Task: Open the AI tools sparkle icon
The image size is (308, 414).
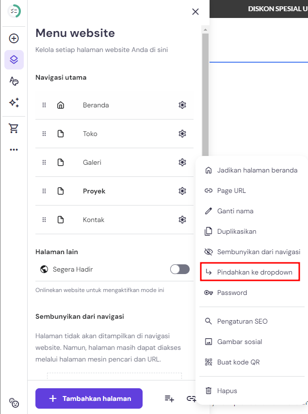Action: pos(14,103)
